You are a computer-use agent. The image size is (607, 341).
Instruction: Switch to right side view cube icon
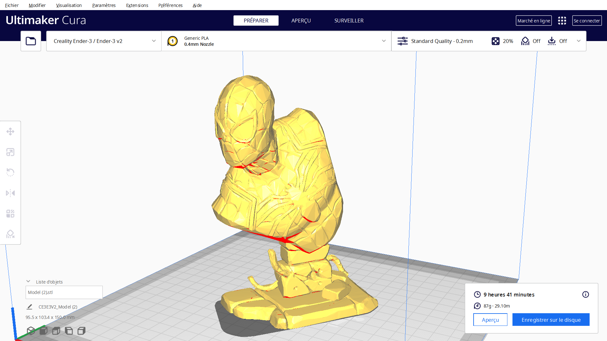(81, 331)
